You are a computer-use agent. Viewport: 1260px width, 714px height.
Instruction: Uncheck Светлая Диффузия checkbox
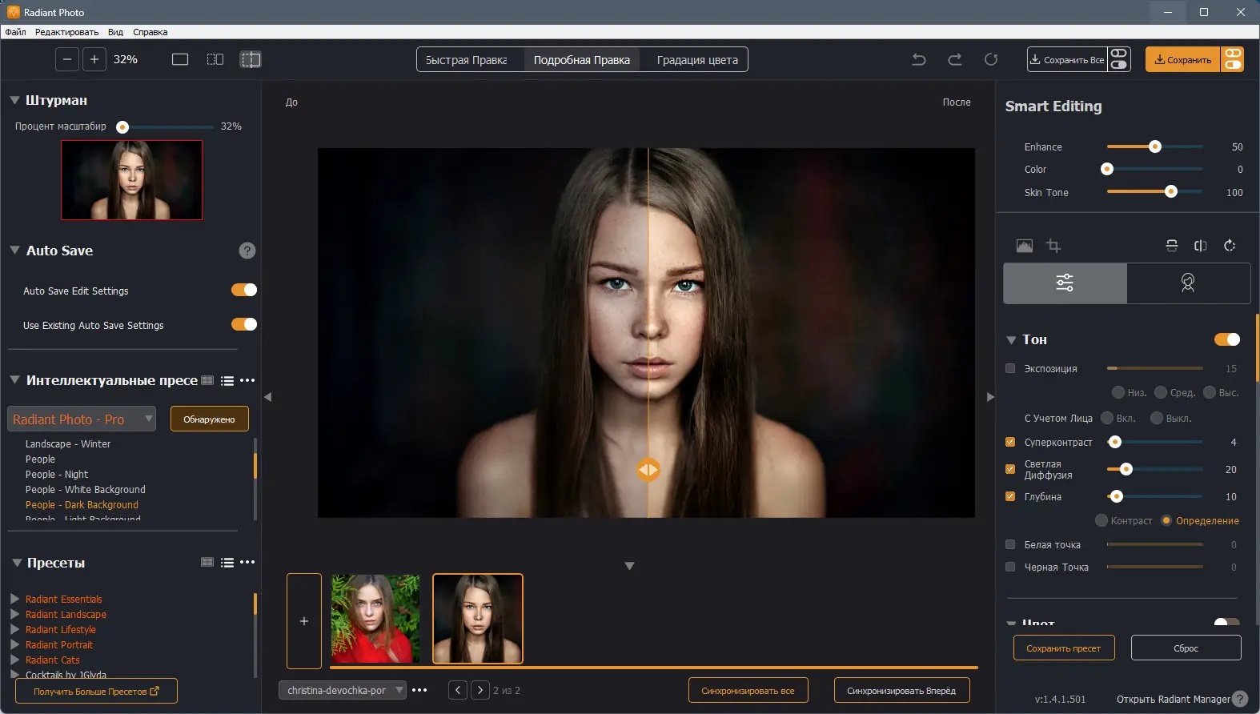tap(1010, 469)
